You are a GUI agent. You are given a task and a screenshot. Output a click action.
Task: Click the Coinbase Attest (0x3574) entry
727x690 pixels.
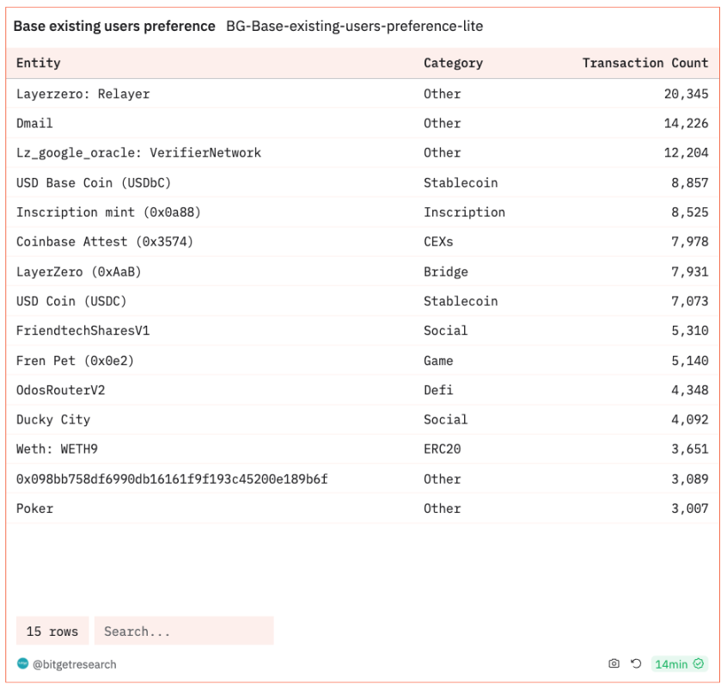point(105,242)
